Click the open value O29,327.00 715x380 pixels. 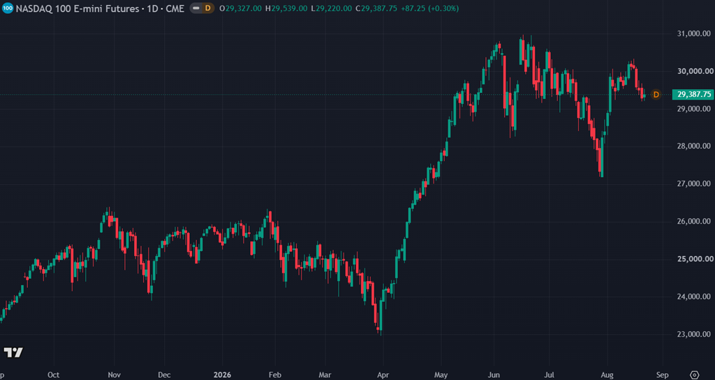(240, 8)
